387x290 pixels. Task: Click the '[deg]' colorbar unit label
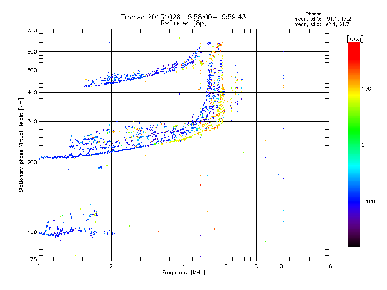(355, 39)
